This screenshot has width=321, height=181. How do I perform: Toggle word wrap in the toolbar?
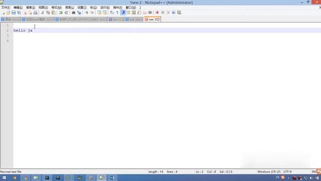click(112, 13)
